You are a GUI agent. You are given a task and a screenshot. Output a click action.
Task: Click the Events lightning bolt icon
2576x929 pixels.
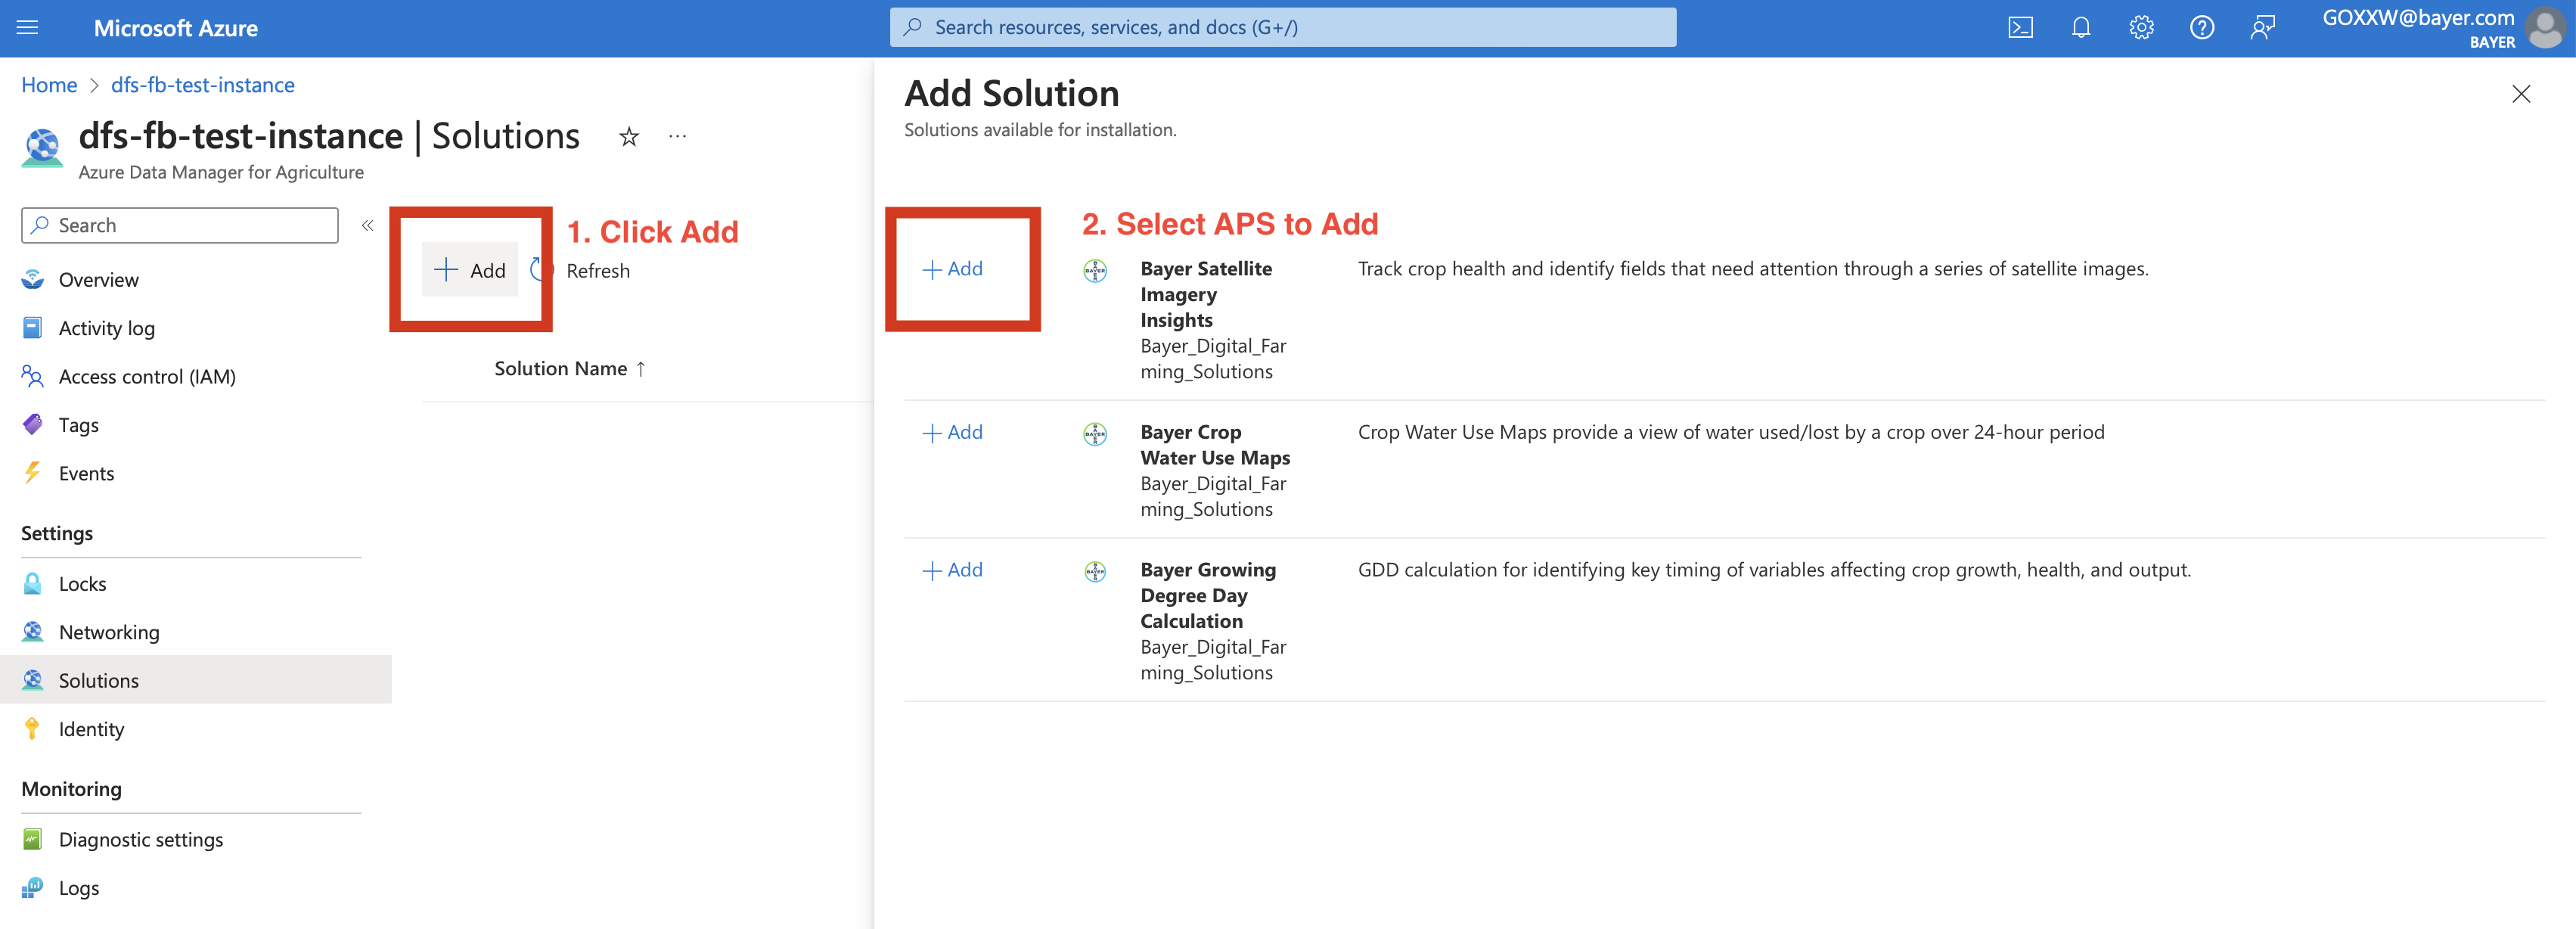click(x=33, y=473)
